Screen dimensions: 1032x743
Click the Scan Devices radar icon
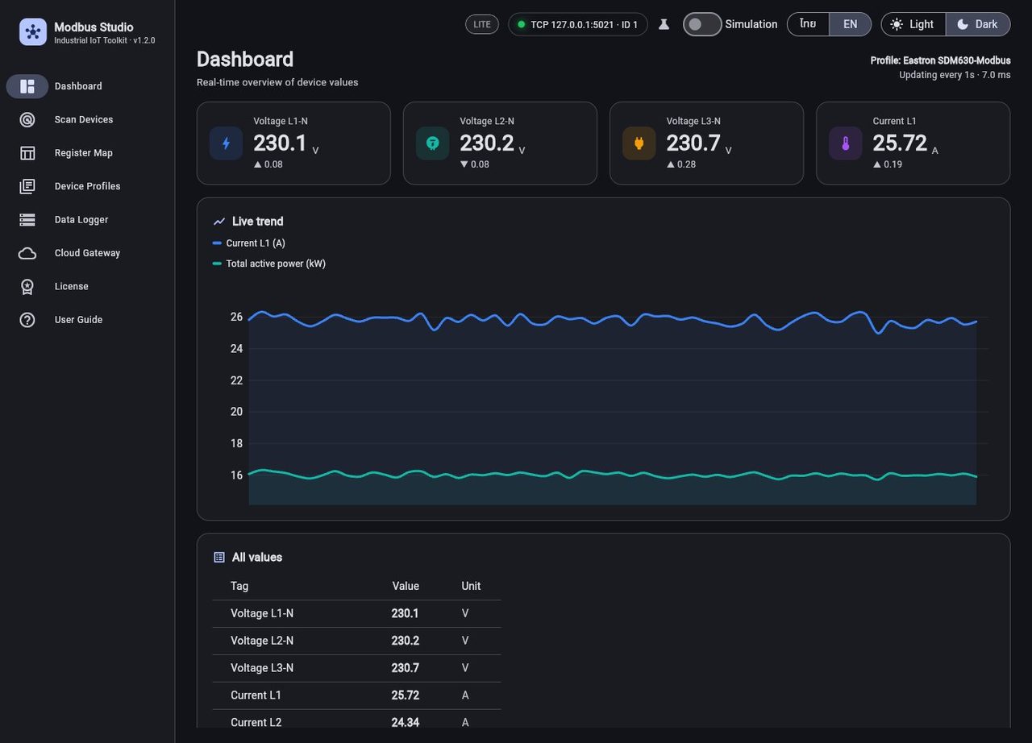[x=27, y=120]
